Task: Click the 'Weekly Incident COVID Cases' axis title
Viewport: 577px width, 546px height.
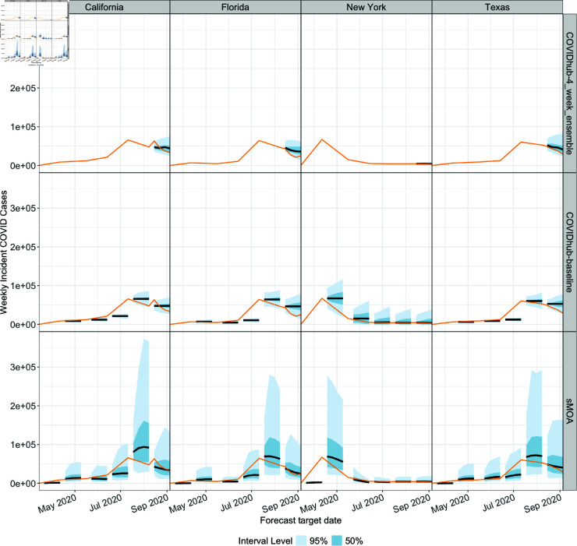Action: [x=4, y=252]
